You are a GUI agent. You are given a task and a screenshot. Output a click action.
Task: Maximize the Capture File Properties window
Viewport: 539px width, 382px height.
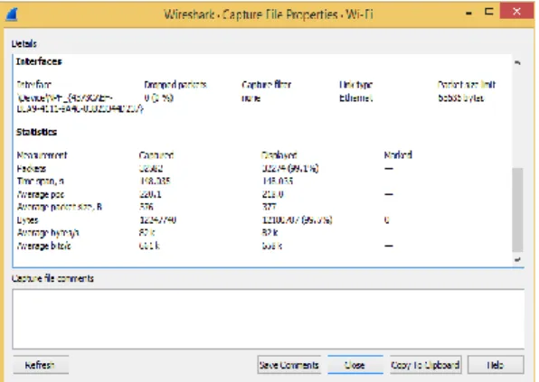tap(488, 12)
